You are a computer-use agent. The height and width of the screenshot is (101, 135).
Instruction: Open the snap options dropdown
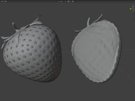pos(70,1)
